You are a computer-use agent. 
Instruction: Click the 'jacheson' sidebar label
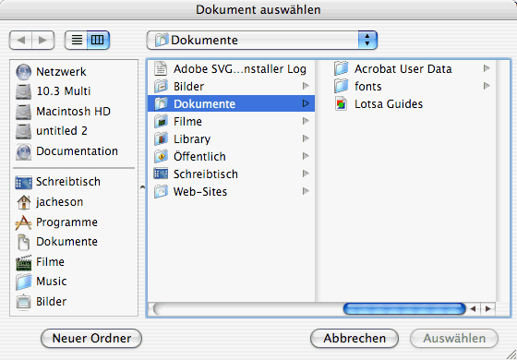click(x=59, y=202)
